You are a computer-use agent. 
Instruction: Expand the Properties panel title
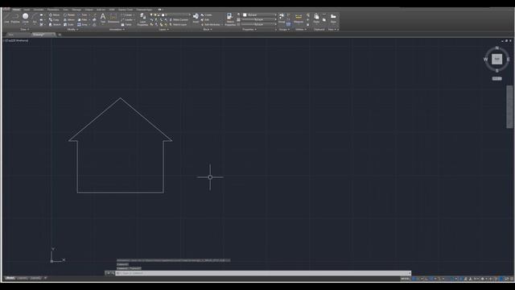pyautogui.click(x=249, y=30)
